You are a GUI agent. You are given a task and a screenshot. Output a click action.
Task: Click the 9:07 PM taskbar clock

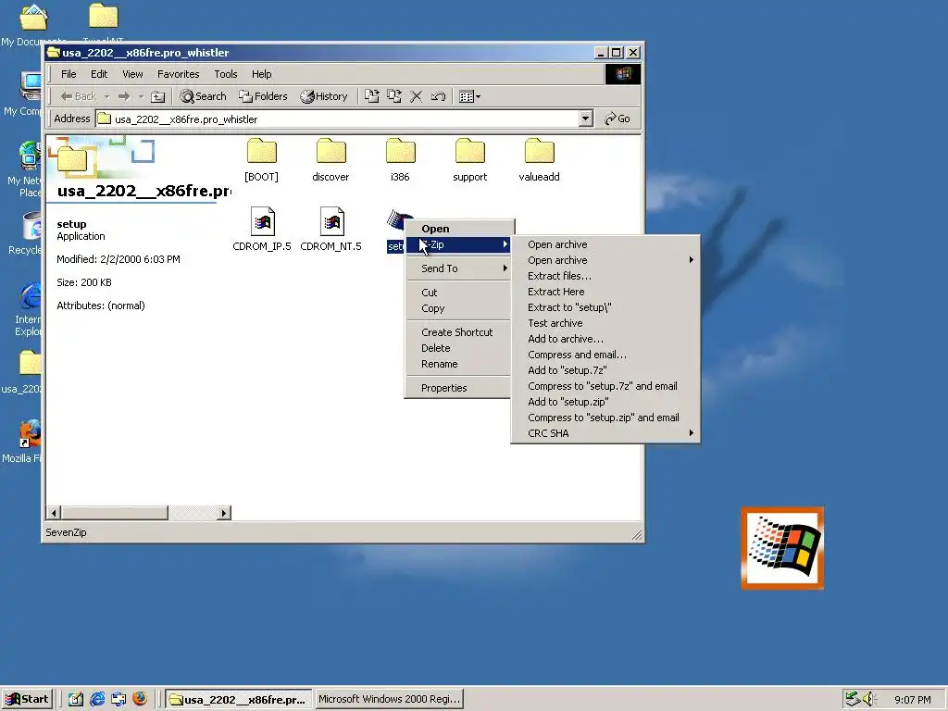tap(912, 700)
